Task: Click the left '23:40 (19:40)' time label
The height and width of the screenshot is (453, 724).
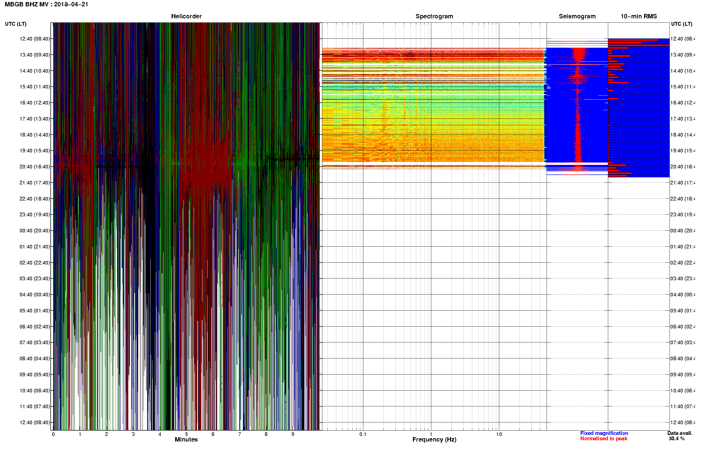Action: coord(35,215)
